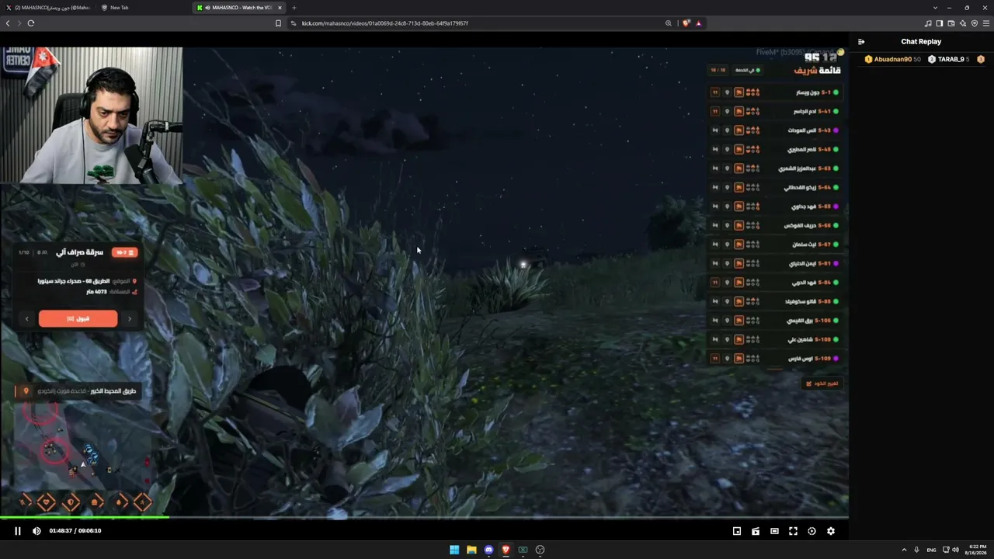This screenshot has width=994, height=559.
Task: Focus the kick.com address bar
Action: [x=474, y=23]
